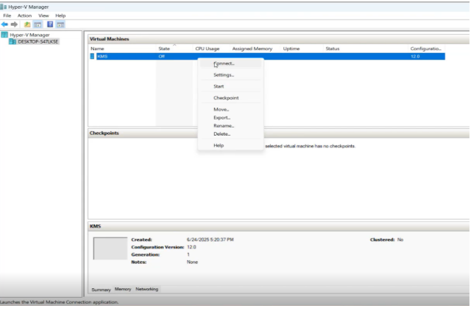Click the Back arrow toolbar icon
Viewport: 471px width, 311px height.
(x=4, y=24)
